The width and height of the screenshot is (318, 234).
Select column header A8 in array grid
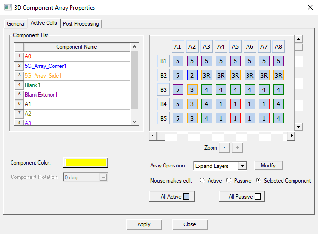click(279, 46)
